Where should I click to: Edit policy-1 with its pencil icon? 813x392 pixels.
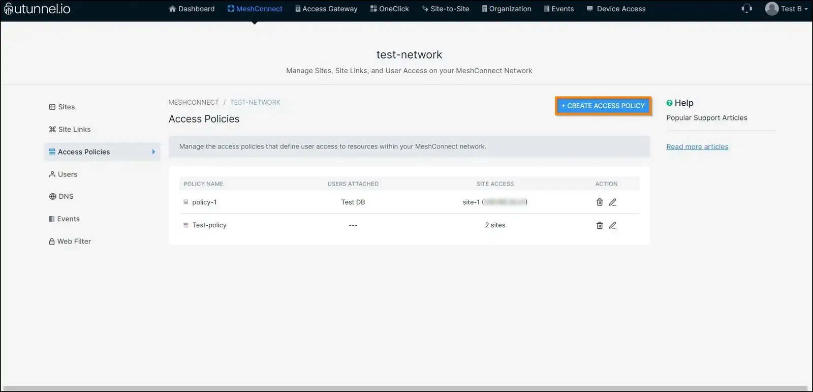613,202
